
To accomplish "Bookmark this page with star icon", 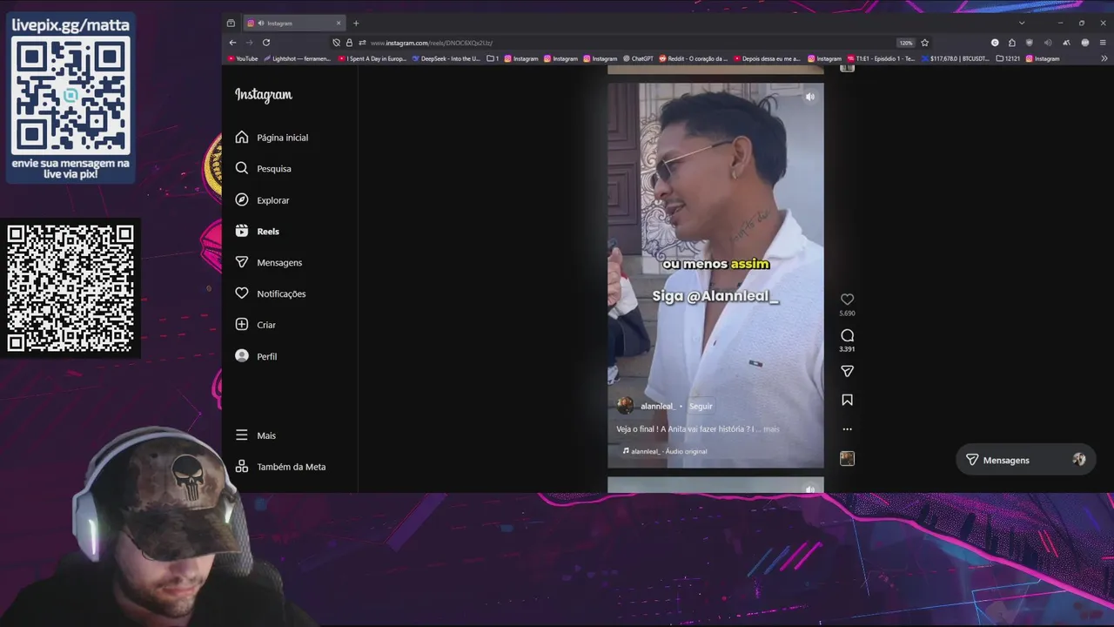I will click(924, 43).
